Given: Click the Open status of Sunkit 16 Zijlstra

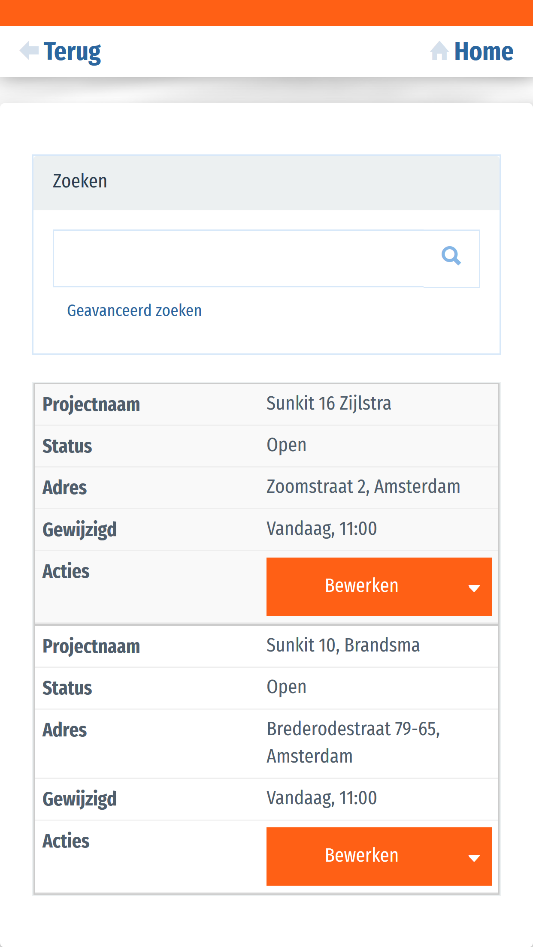Looking at the screenshot, I should tap(286, 445).
